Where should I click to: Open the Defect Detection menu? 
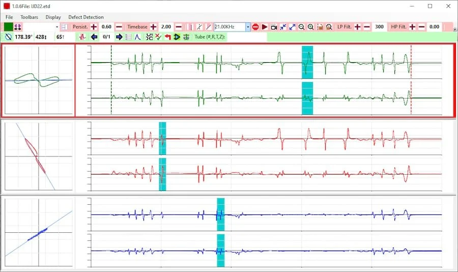tap(86, 17)
